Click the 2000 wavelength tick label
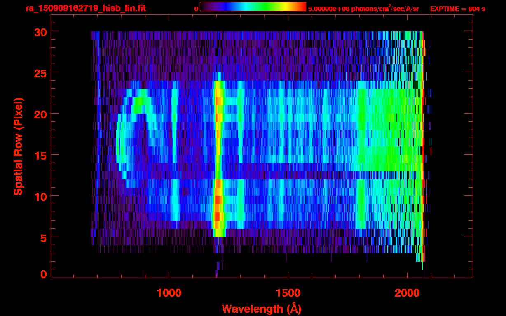 click(x=408, y=293)
